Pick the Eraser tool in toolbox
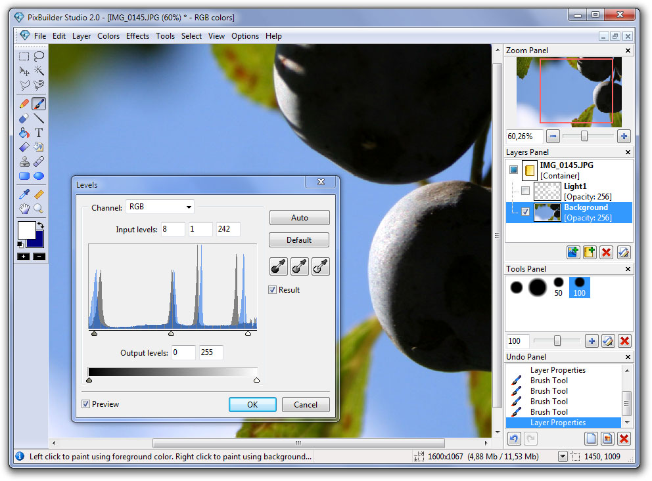The height and width of the screenshot is (481, 652). coord(24,119)
